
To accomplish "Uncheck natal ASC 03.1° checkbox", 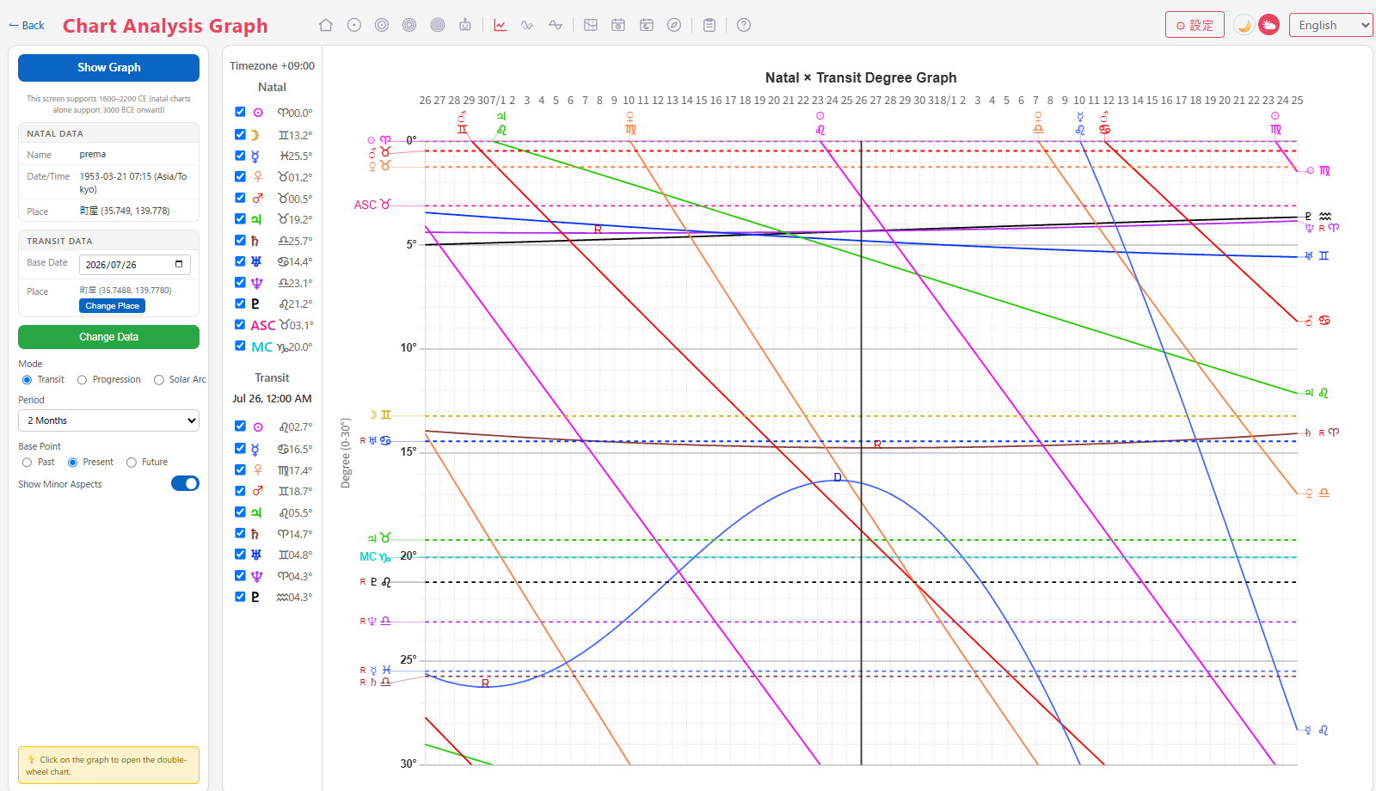I will coord(240,324).
